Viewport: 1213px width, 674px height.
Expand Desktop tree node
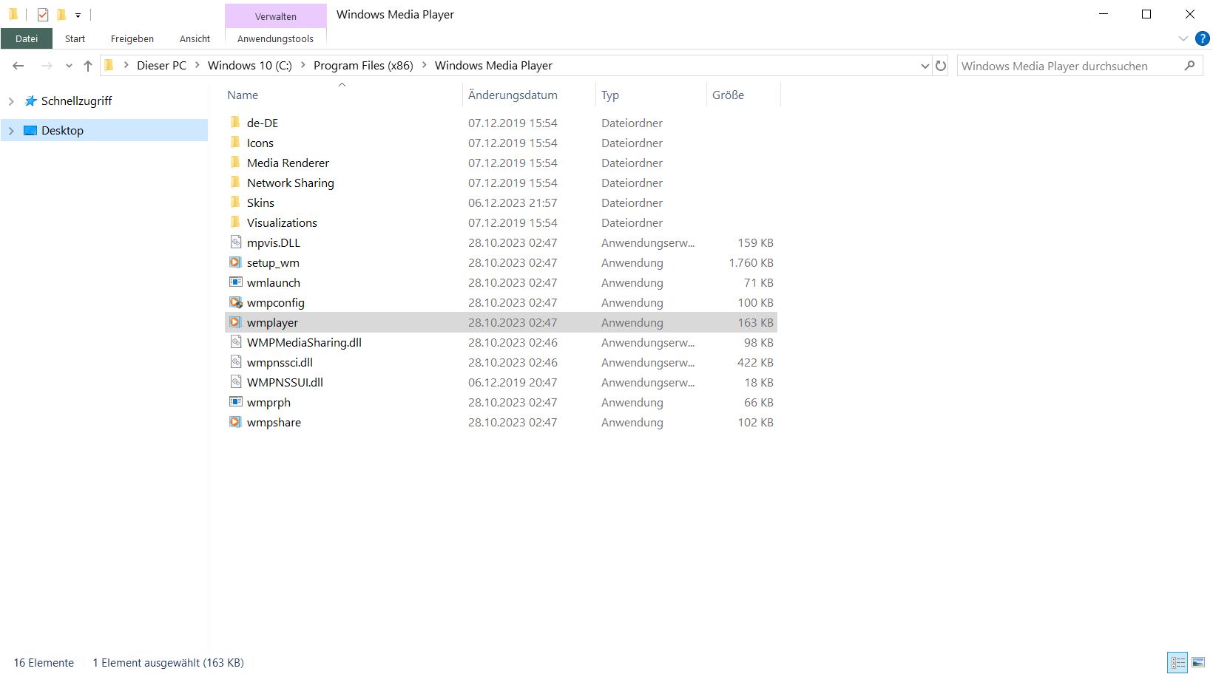pyautogui.click(x=11, y=131)
